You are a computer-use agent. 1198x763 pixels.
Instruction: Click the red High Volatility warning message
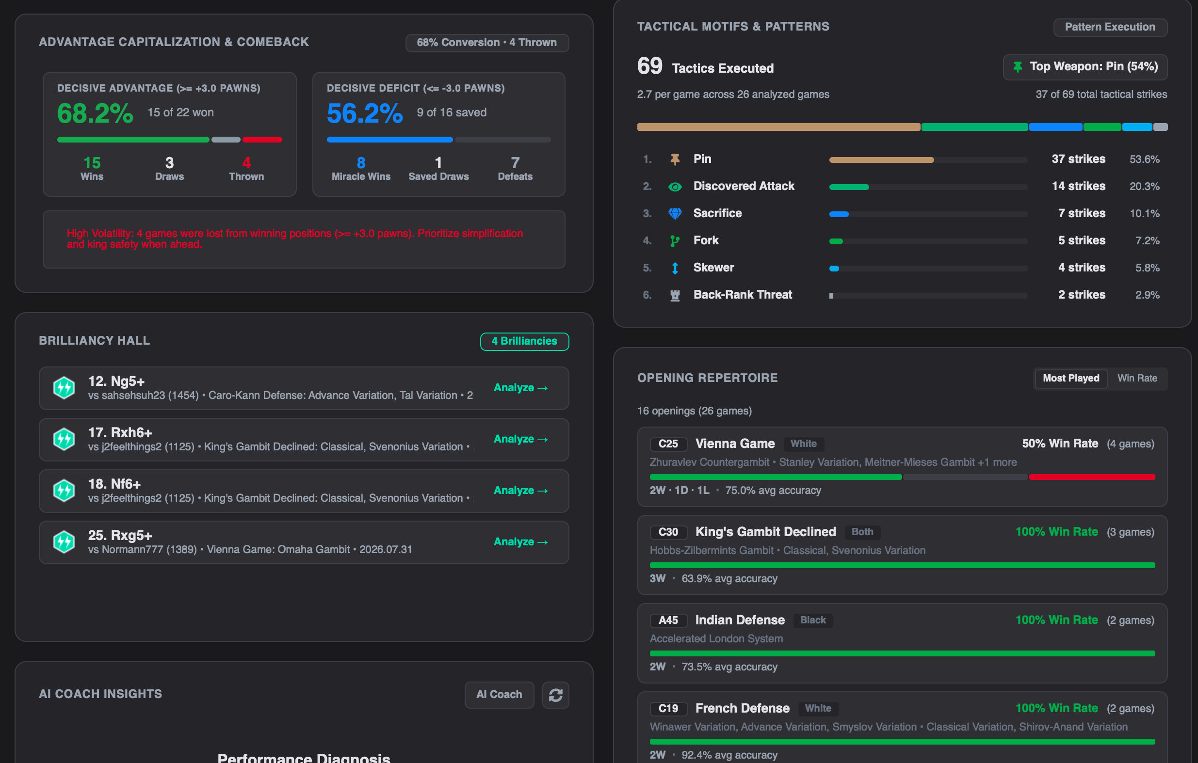point(295,239)
